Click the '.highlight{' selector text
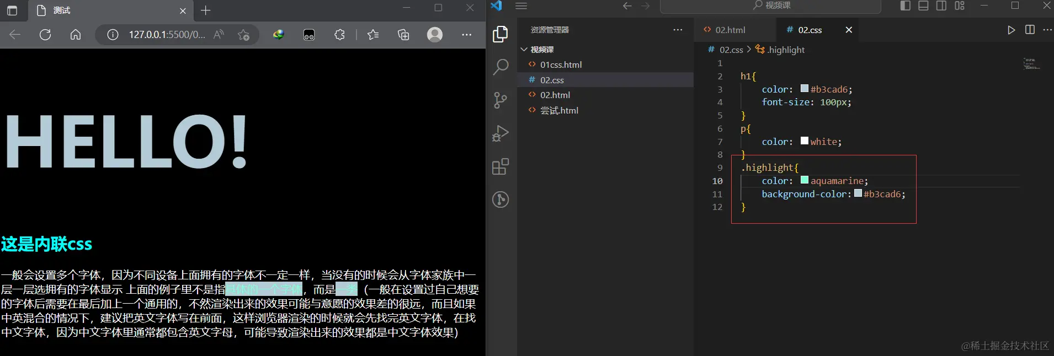 tap(770, 168)
